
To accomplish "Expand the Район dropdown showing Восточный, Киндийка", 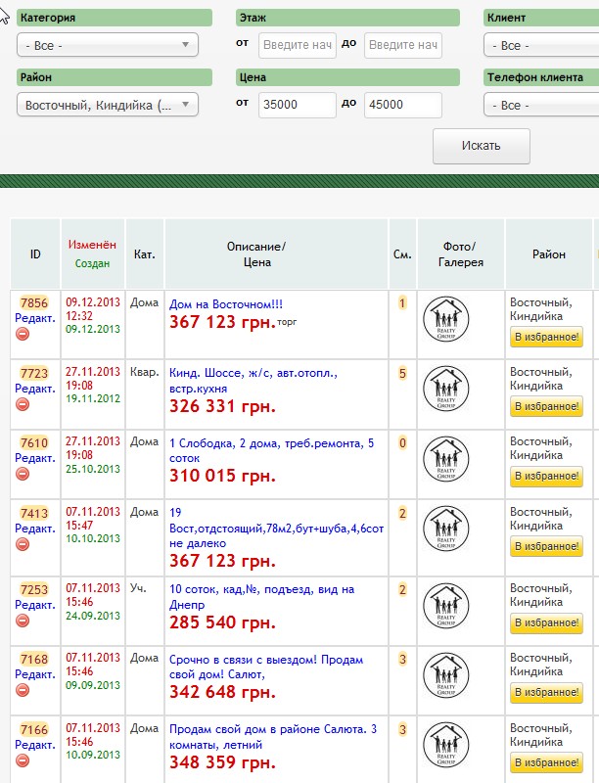I will tap(108, 105).
